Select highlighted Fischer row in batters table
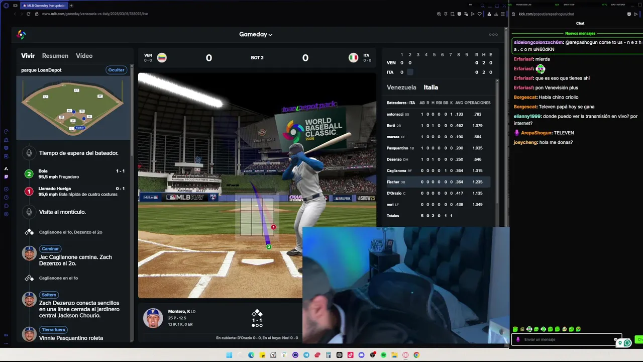 click(x=438, y=182)
